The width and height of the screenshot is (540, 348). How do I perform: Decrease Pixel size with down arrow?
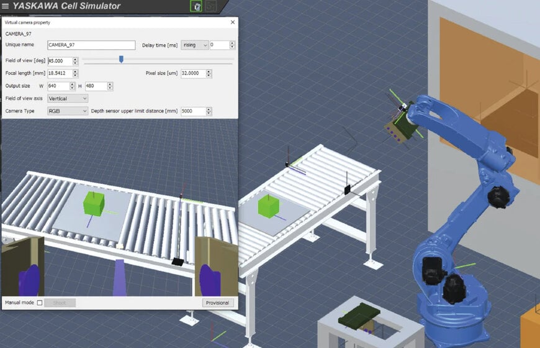[x=209, y=76]
